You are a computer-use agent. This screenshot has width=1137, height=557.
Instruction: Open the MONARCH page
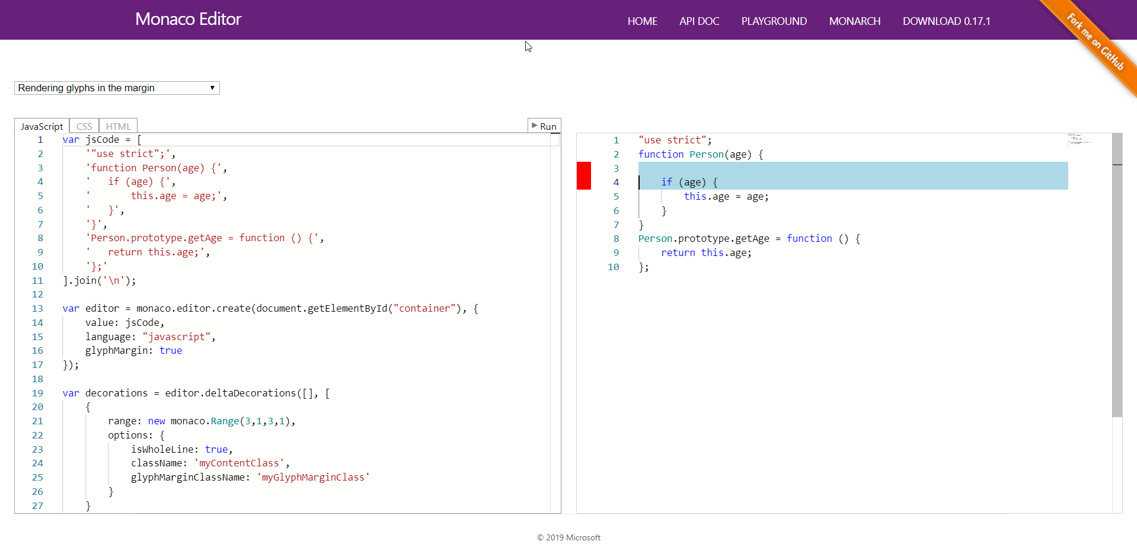(x=855, y=21)
